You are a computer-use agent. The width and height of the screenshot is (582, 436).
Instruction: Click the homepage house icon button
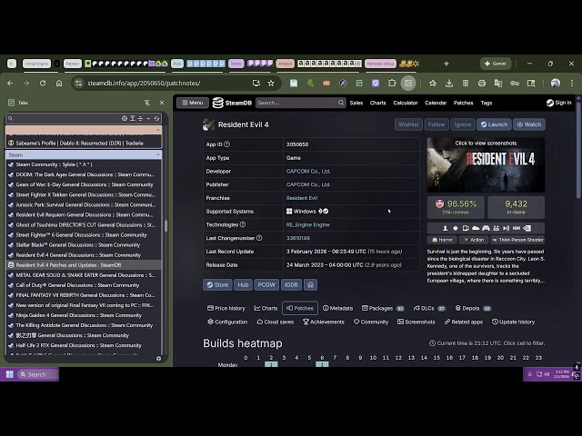point(310,284)
